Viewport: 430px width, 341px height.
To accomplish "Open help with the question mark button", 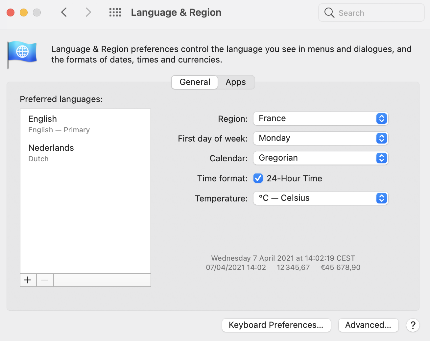I will coord(413,325).
